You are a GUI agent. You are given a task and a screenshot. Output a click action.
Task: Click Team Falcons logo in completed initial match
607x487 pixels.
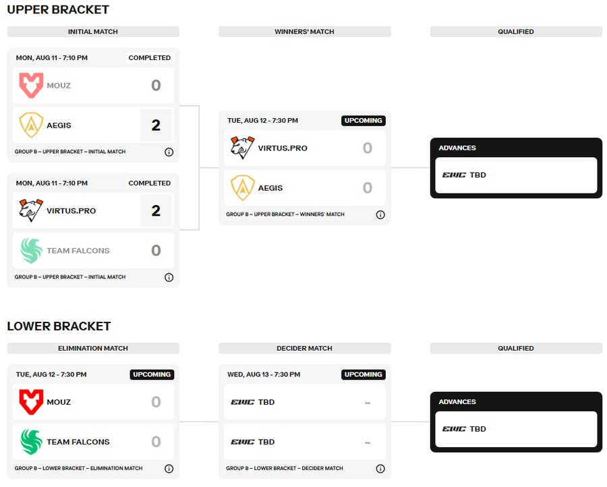click(31, 250)
